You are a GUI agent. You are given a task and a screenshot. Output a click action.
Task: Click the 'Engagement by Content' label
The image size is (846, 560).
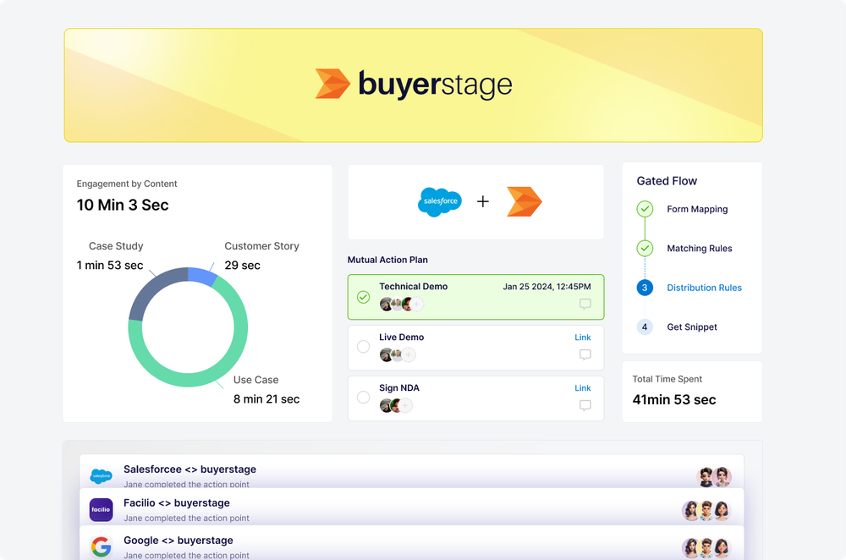tap(127, 184)
